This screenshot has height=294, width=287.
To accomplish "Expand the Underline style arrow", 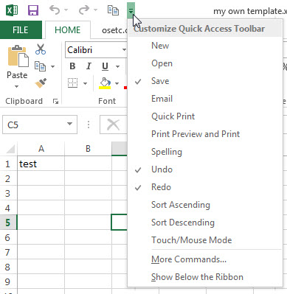I will [117, 66].
